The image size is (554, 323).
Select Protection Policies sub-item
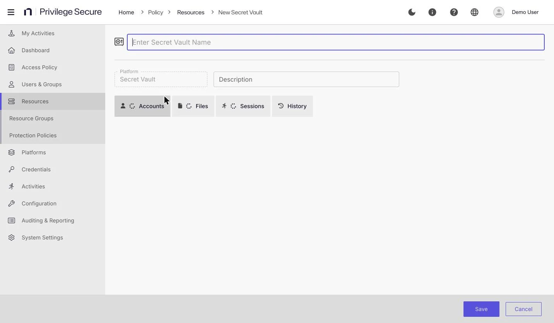tap(53, 135)
